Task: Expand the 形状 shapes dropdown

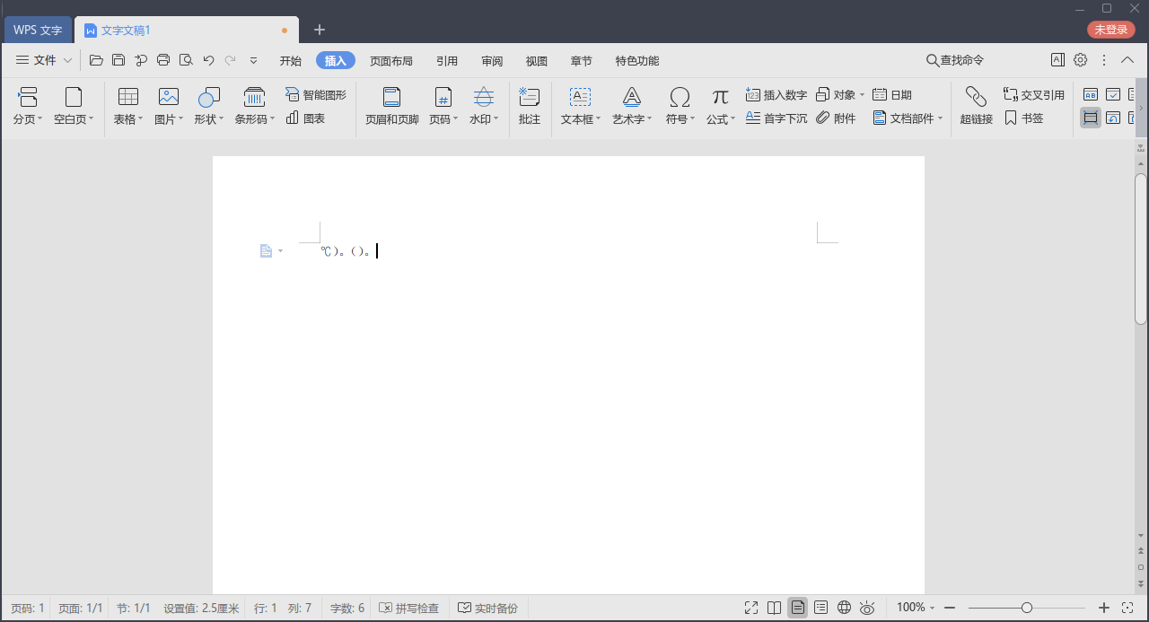Action: (223, 119)
